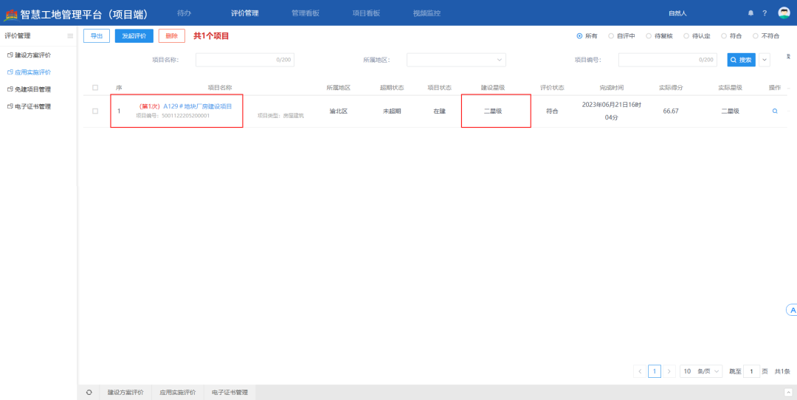
Task: Check the row 1 project checkbox
Action: point(94,111)
